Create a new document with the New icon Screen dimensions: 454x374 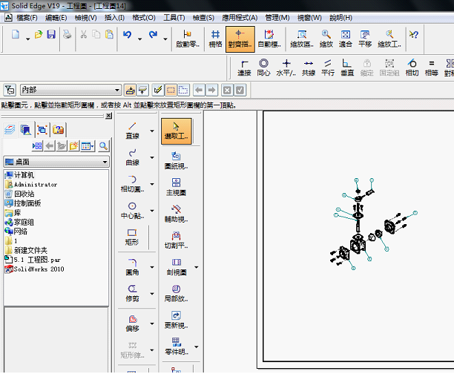point(16,34)
